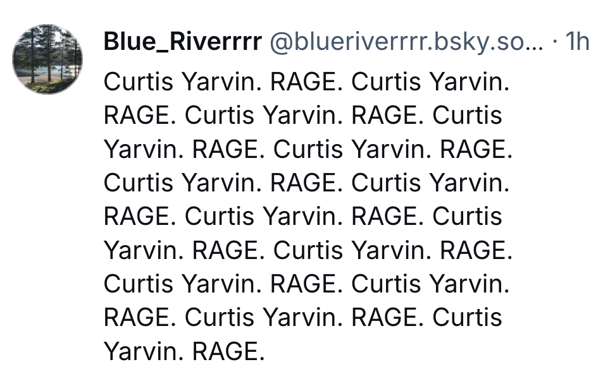Viewport: 610px width, 374px height.
Task: Click the fourth line of the post text
Action: click(x=306, y=183)
